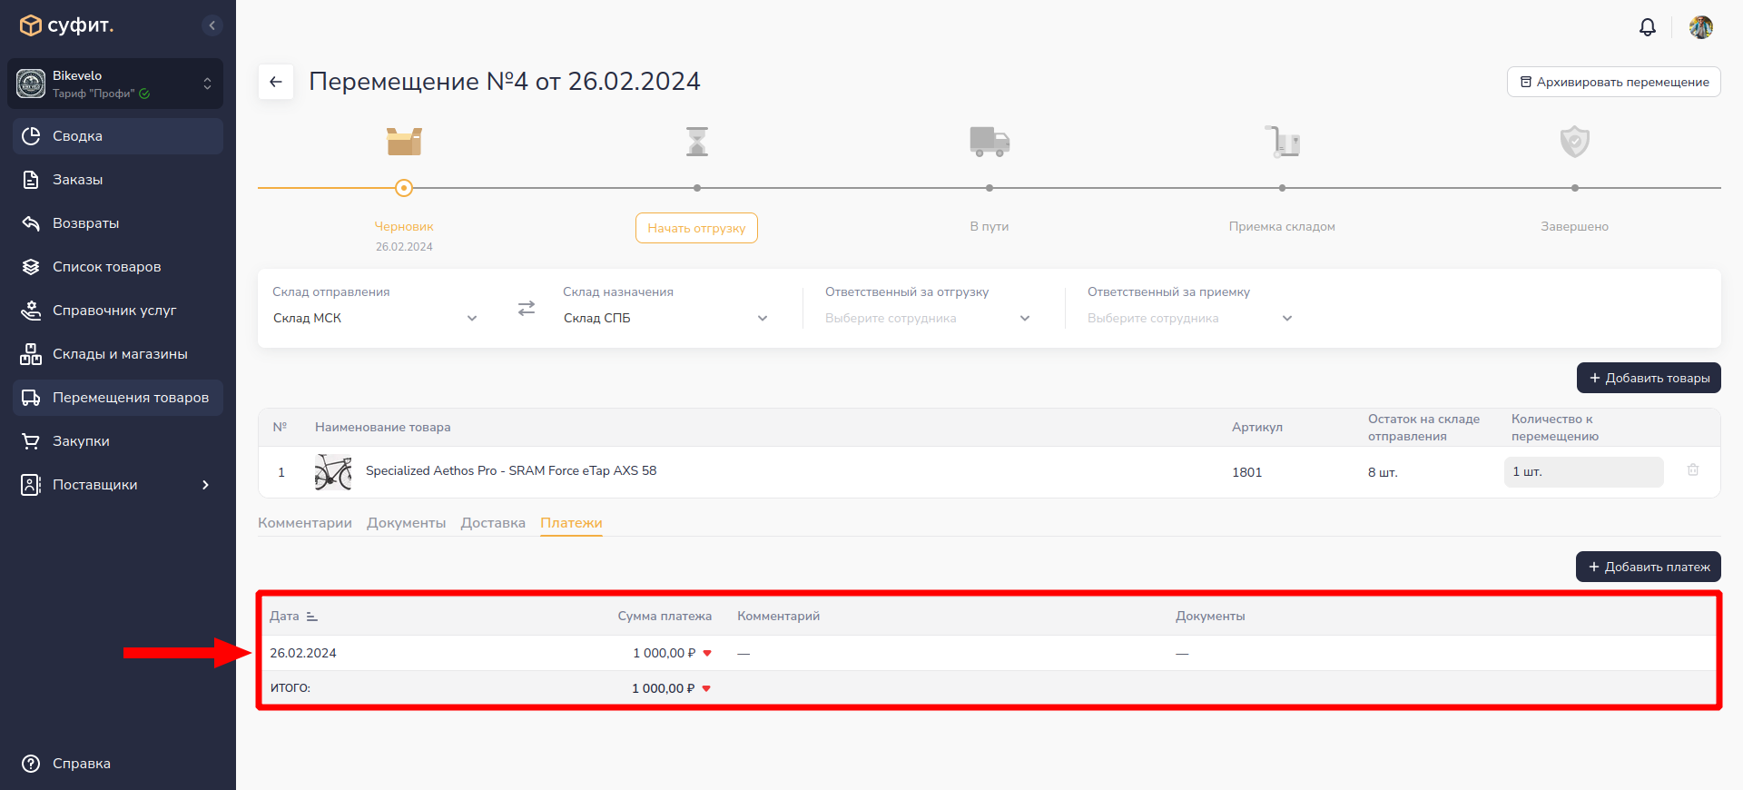Viewport: 1743px width, 790px height.
Task: Click the hourglass stage icon
Action: point(697,142)
